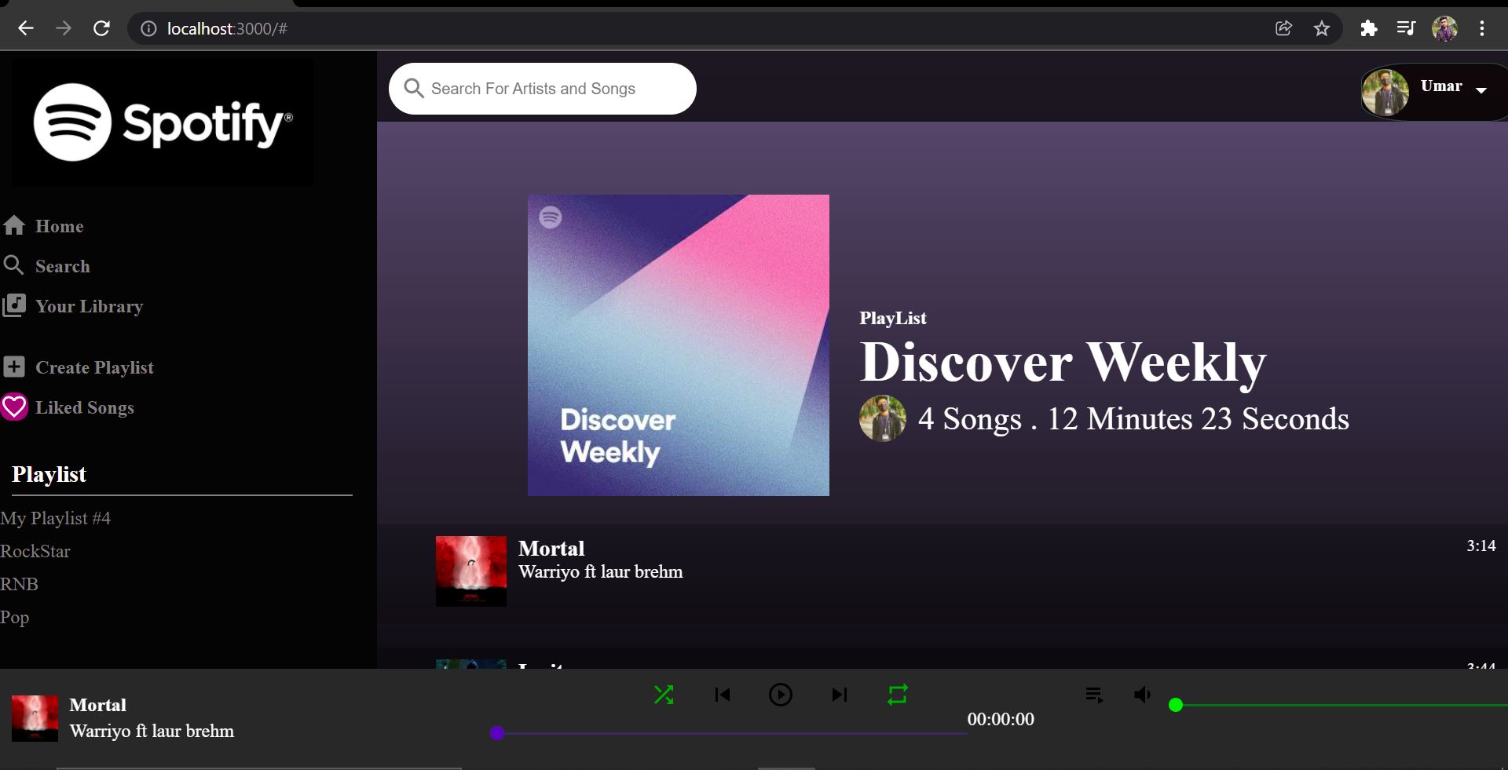Enable repeat mode
The width and height of the screenshot is (1508, 770).
tap(897, 695)
